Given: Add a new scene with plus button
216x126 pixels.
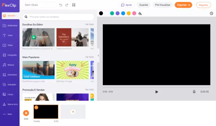Looking at the screenshot, I should 73,112.
